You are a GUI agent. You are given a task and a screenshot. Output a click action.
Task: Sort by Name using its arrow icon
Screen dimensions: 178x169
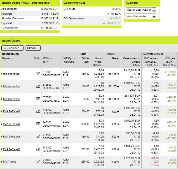(11, 59)
